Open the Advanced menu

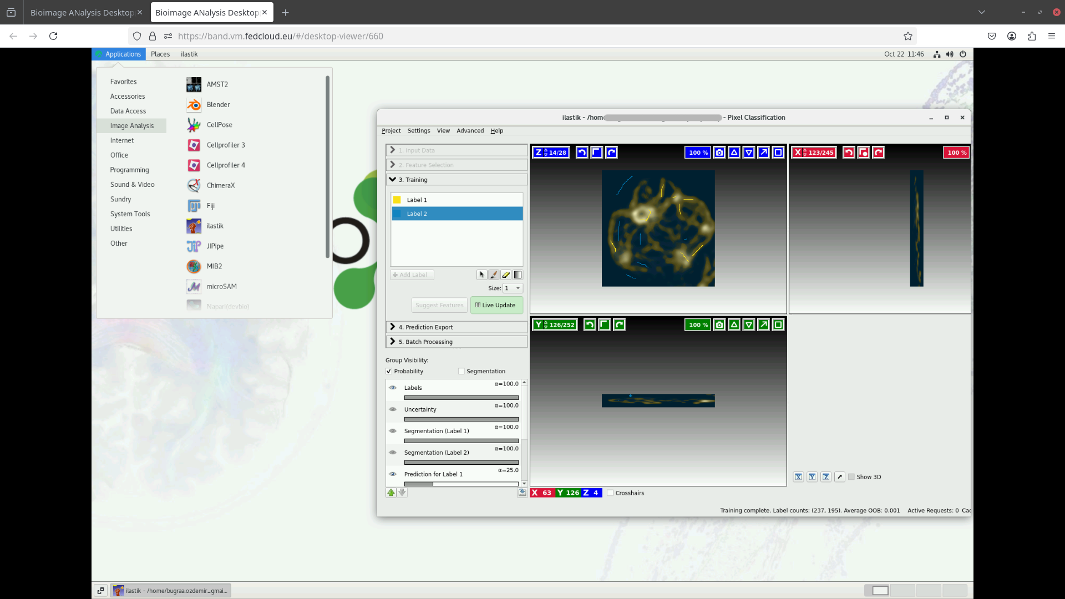[470, 131]
